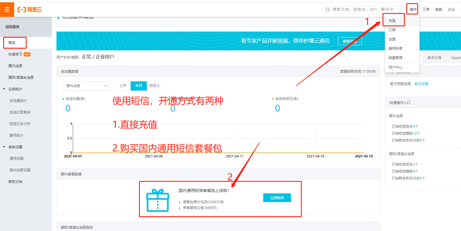The height and width of the screenshot is (231, 461).
Task: Click the search documents input field
Action: (363, 10)
